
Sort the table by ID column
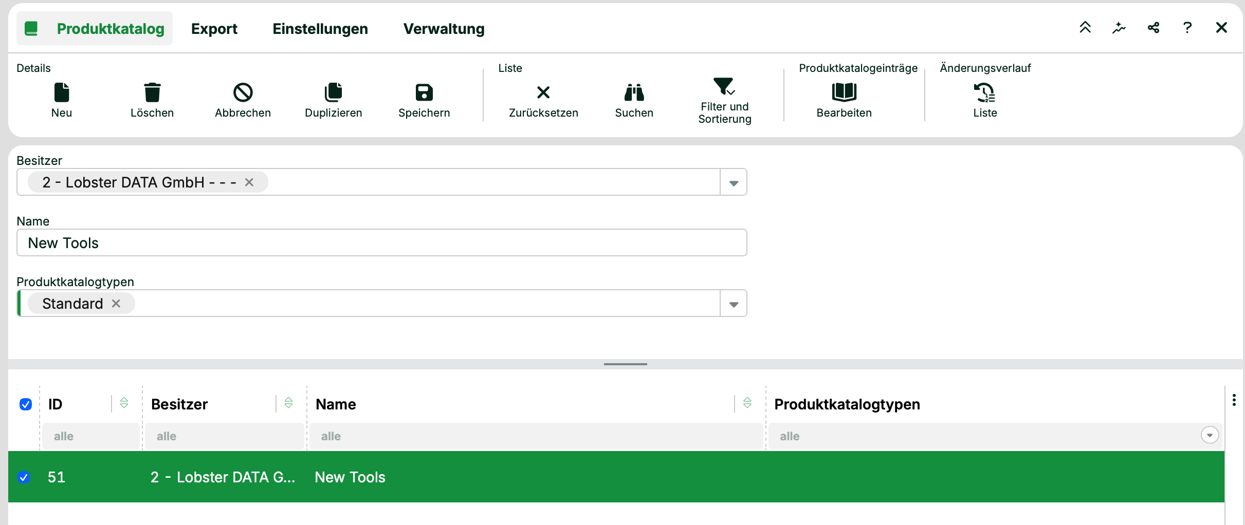(124, 403)
